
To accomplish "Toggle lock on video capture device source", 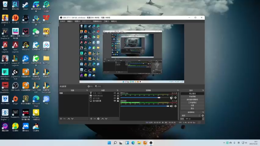I will click(x=118, y=96).
